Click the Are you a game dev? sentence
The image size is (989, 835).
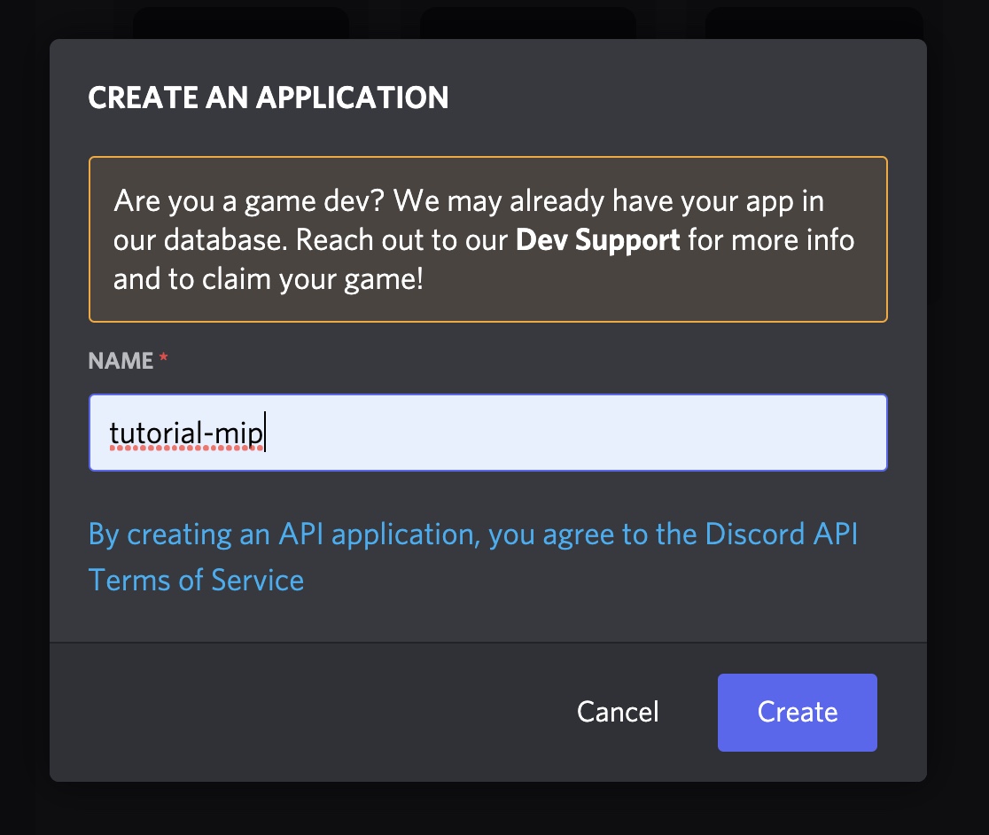tap(249, 201)
